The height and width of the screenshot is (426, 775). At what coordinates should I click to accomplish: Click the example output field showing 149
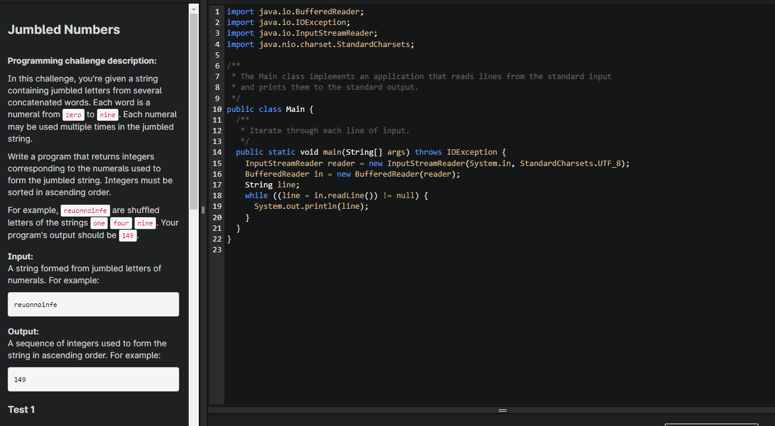(x=93, y=379)
